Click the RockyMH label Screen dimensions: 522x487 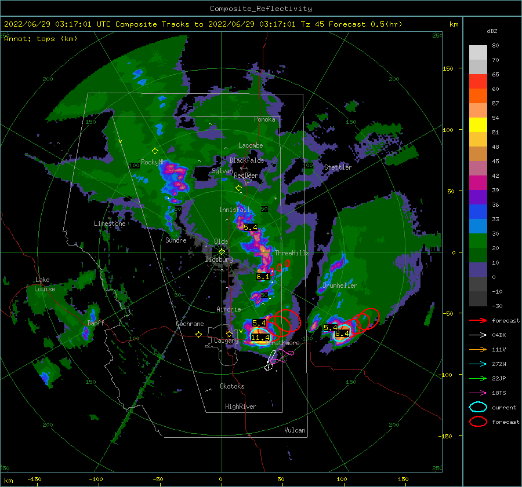point(153,162)
